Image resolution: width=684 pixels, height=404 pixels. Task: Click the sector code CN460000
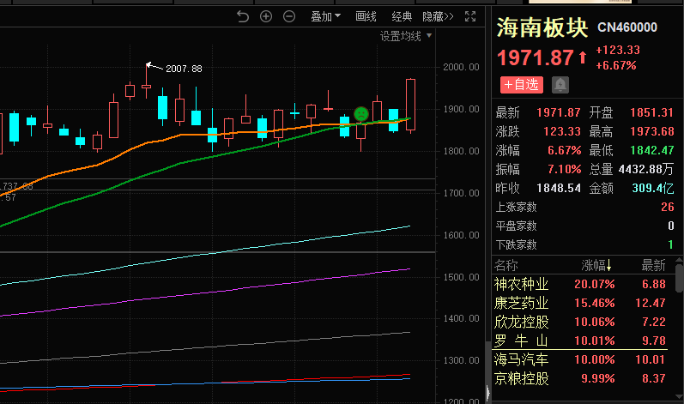pyautogui.click(x=626, y=27)
